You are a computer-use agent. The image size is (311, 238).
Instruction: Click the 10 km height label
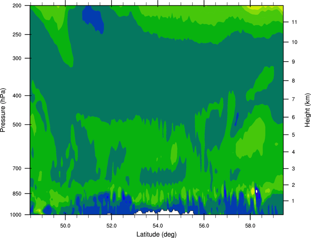coord(294,42)
